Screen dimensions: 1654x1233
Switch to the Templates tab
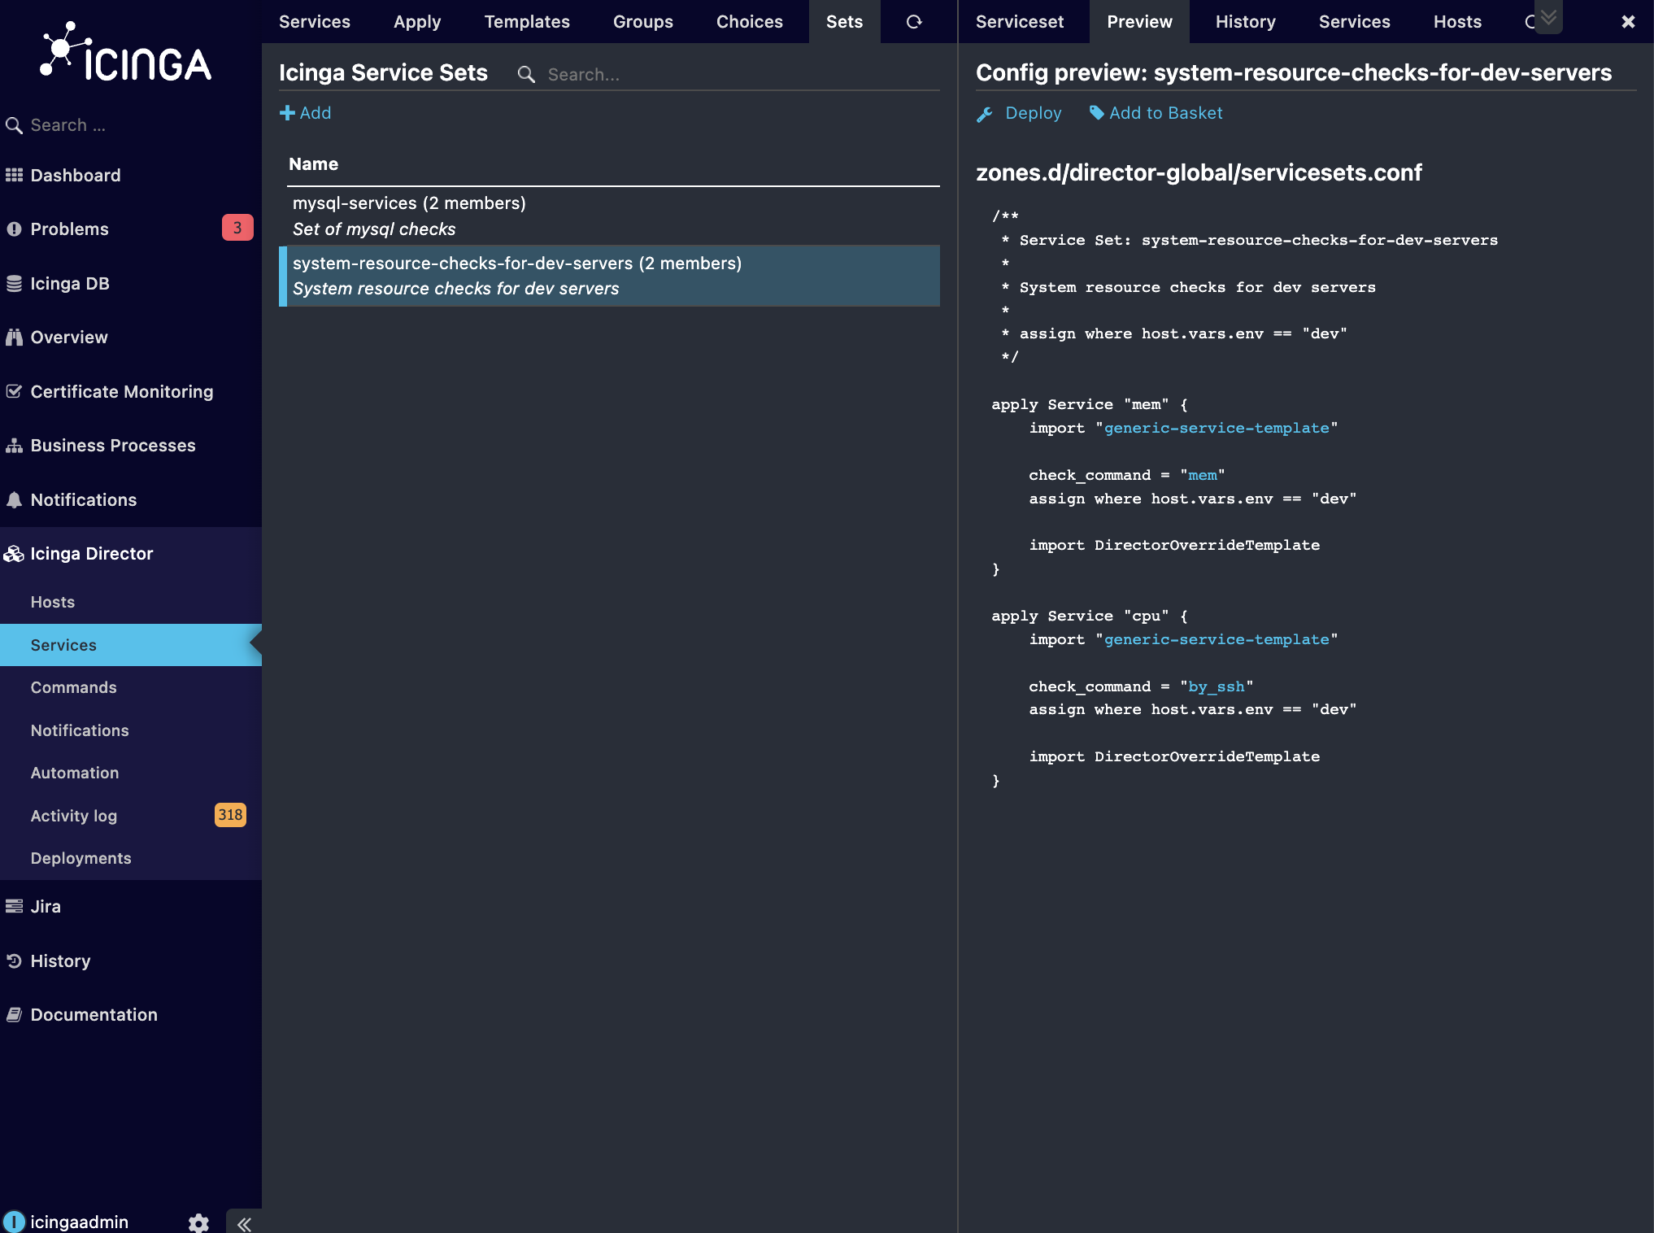[x=527, y=22]
